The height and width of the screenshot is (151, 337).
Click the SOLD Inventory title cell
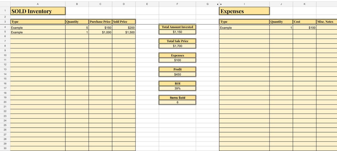click(x=38, y=11)
